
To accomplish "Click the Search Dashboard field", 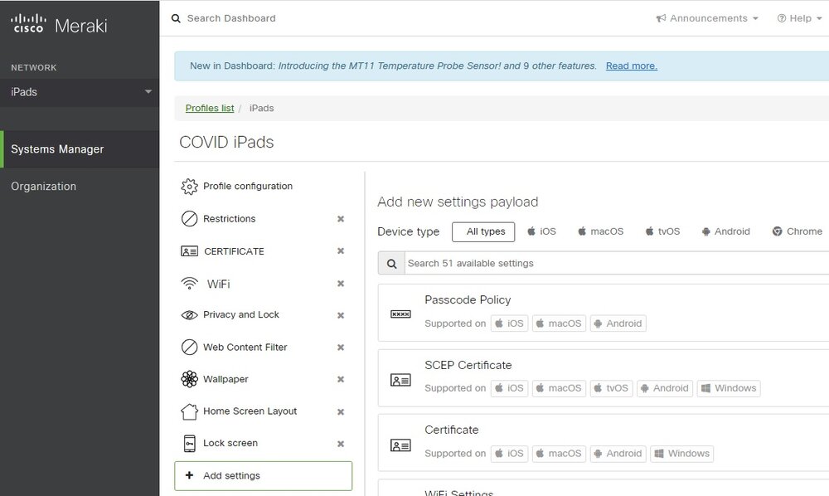I will pyautogui.click(x=231, y=18).
